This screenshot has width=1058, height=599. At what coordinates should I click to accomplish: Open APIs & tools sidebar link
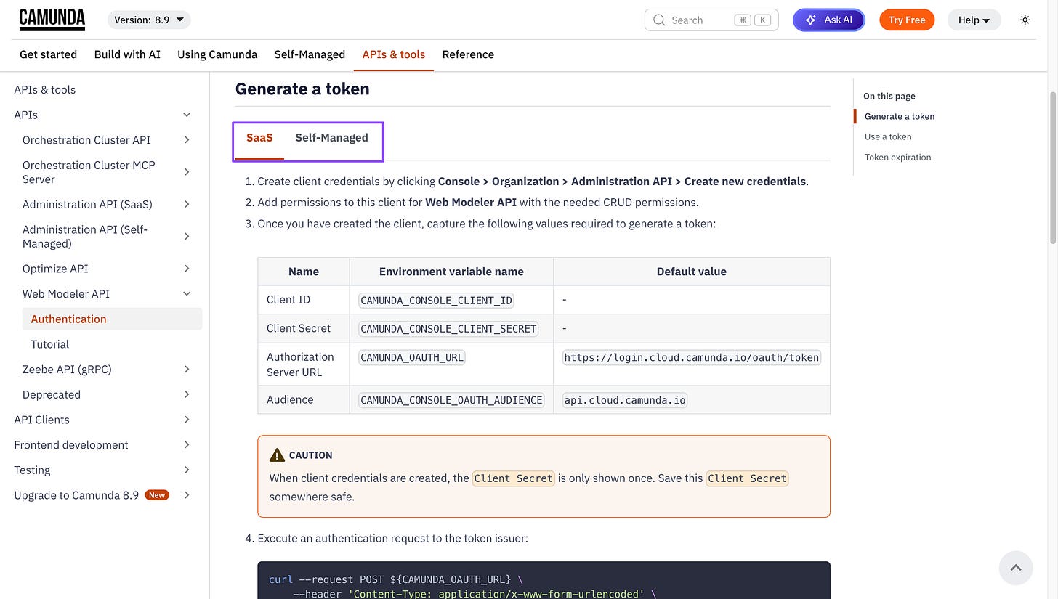click(45, 89)
